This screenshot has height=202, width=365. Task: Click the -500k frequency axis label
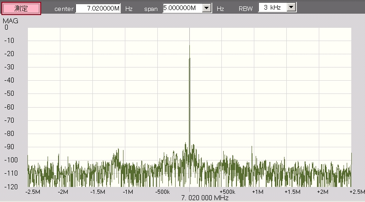[x=162, y=192]
